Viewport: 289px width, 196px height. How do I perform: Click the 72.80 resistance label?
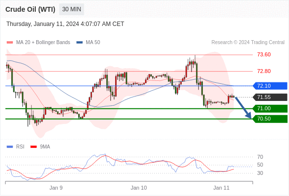tap(264, 71)
